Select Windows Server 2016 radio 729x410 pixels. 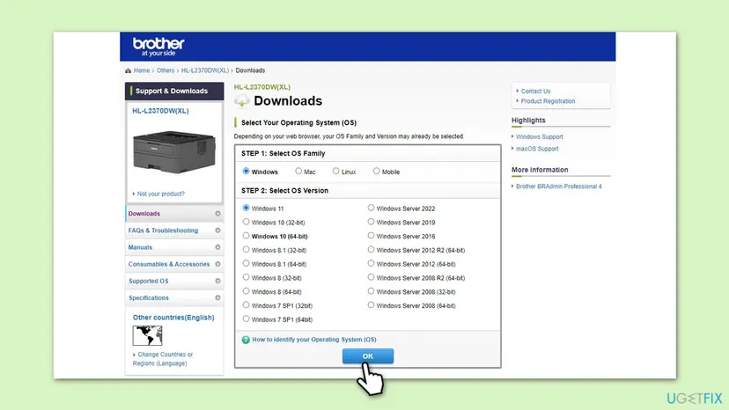[x=371, y=236]
